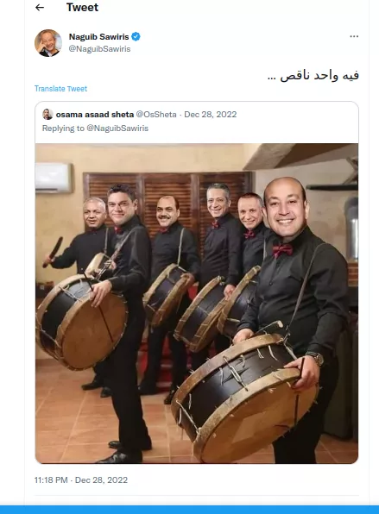Open the quoted tweet via its white header area

coord(197,122)
